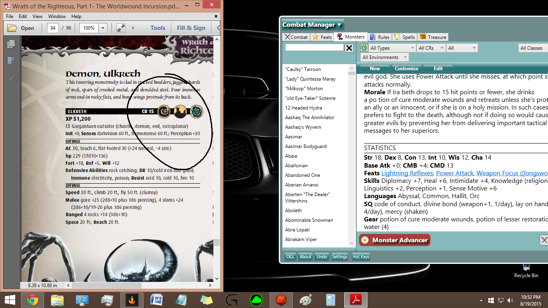Click the PDF horizontal scrollbar thumb
Image resolution: width=548 pixels, height=308 pixels.
coord(108,285)
